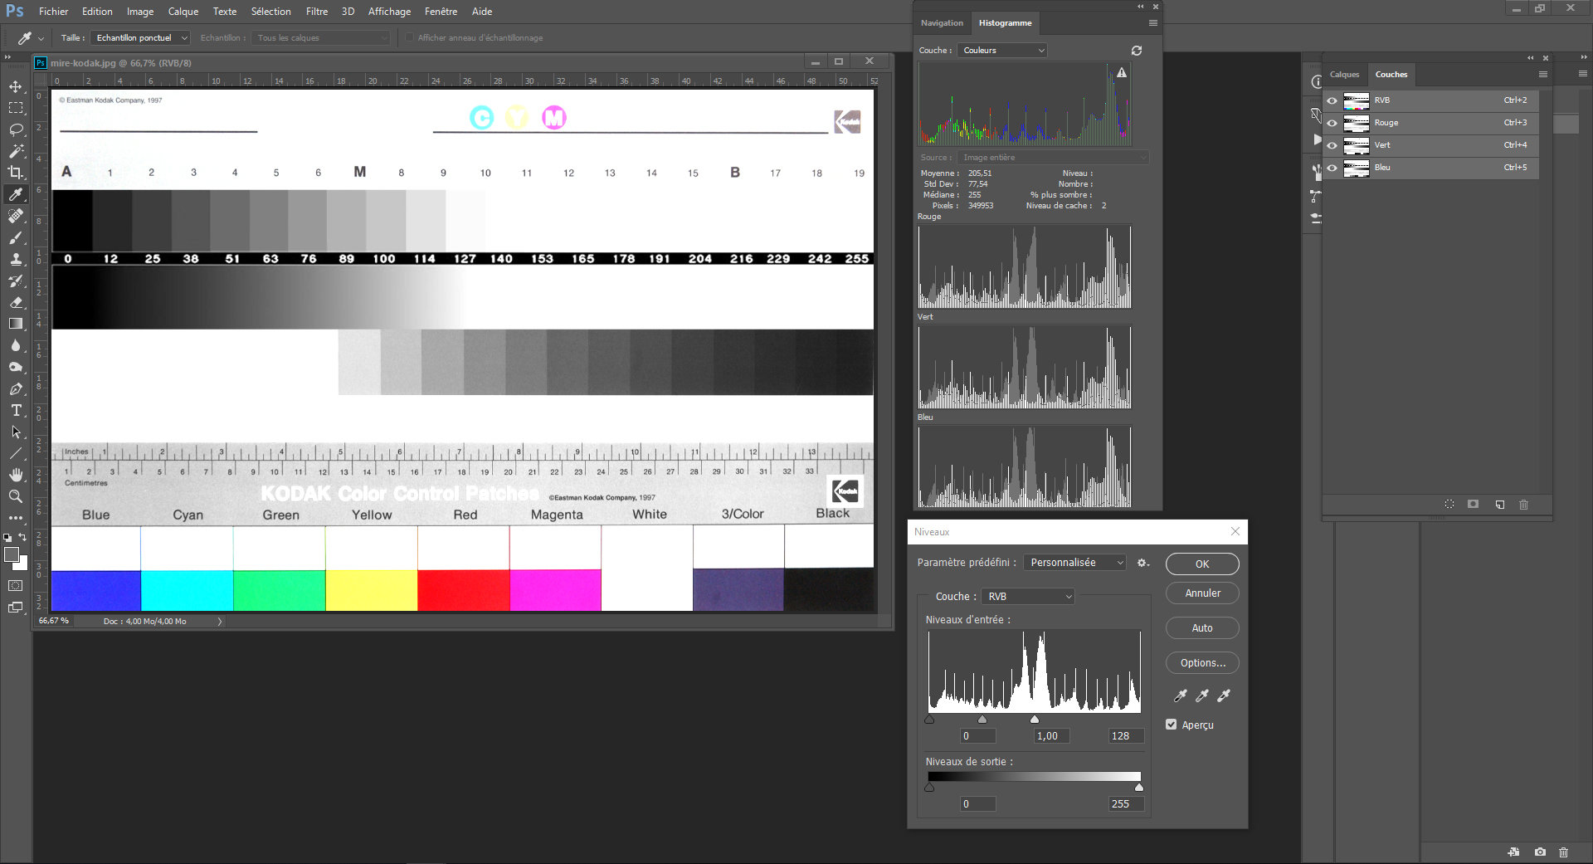Hide the Vert channel
1593x864 pixels.
tap(1332, 145)
